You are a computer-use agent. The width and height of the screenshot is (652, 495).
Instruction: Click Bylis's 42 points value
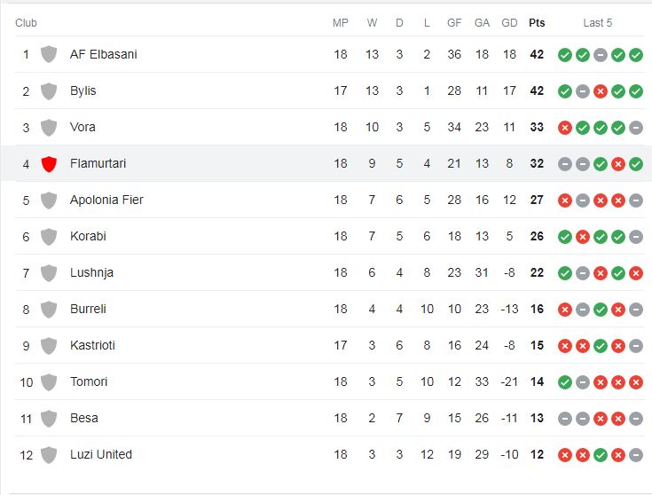click(537, 90)
